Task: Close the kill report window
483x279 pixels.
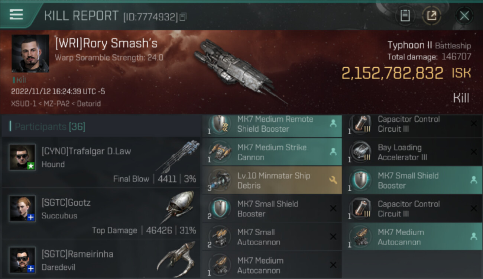Action: (464, 16)
